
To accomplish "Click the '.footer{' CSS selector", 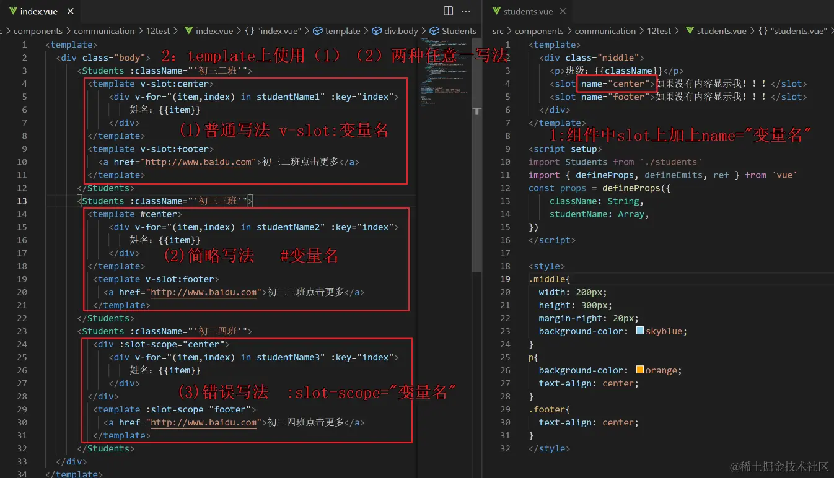I will point(549,409).
